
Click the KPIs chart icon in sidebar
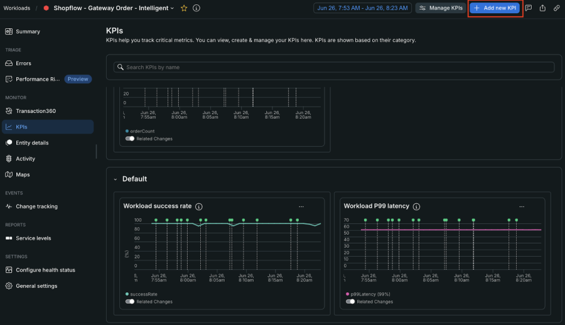point(9,127)
